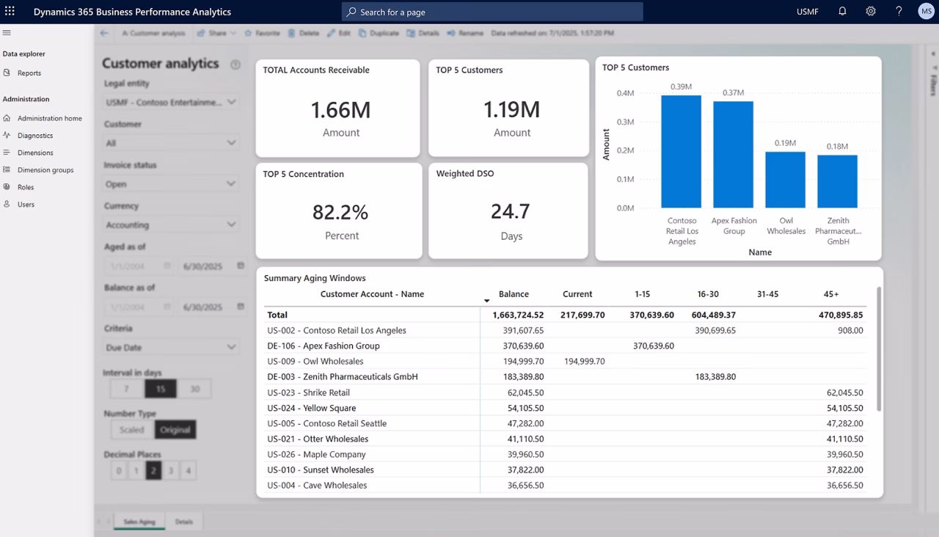939x537 pixels.
Task: Open Details from the report toolbar
Action: coord(423,33)
